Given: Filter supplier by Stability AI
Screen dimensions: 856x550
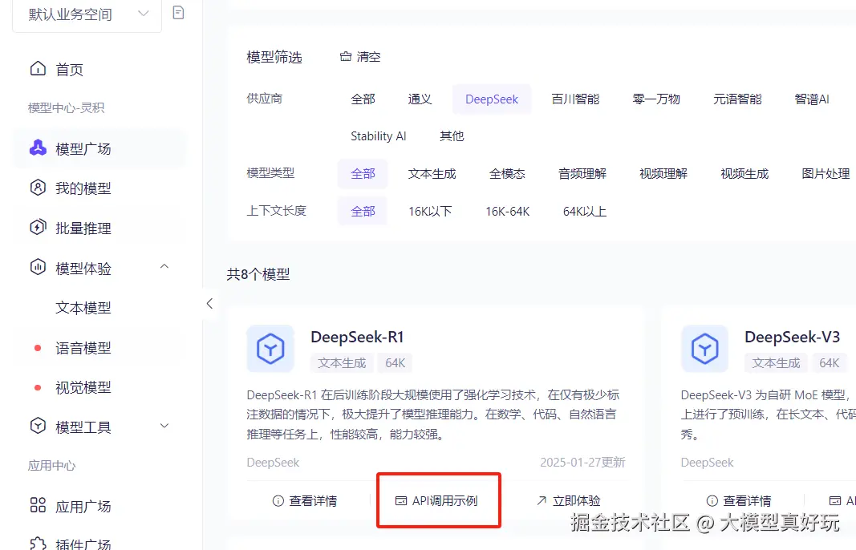Looking at the screenshot, I should (379, 135).
